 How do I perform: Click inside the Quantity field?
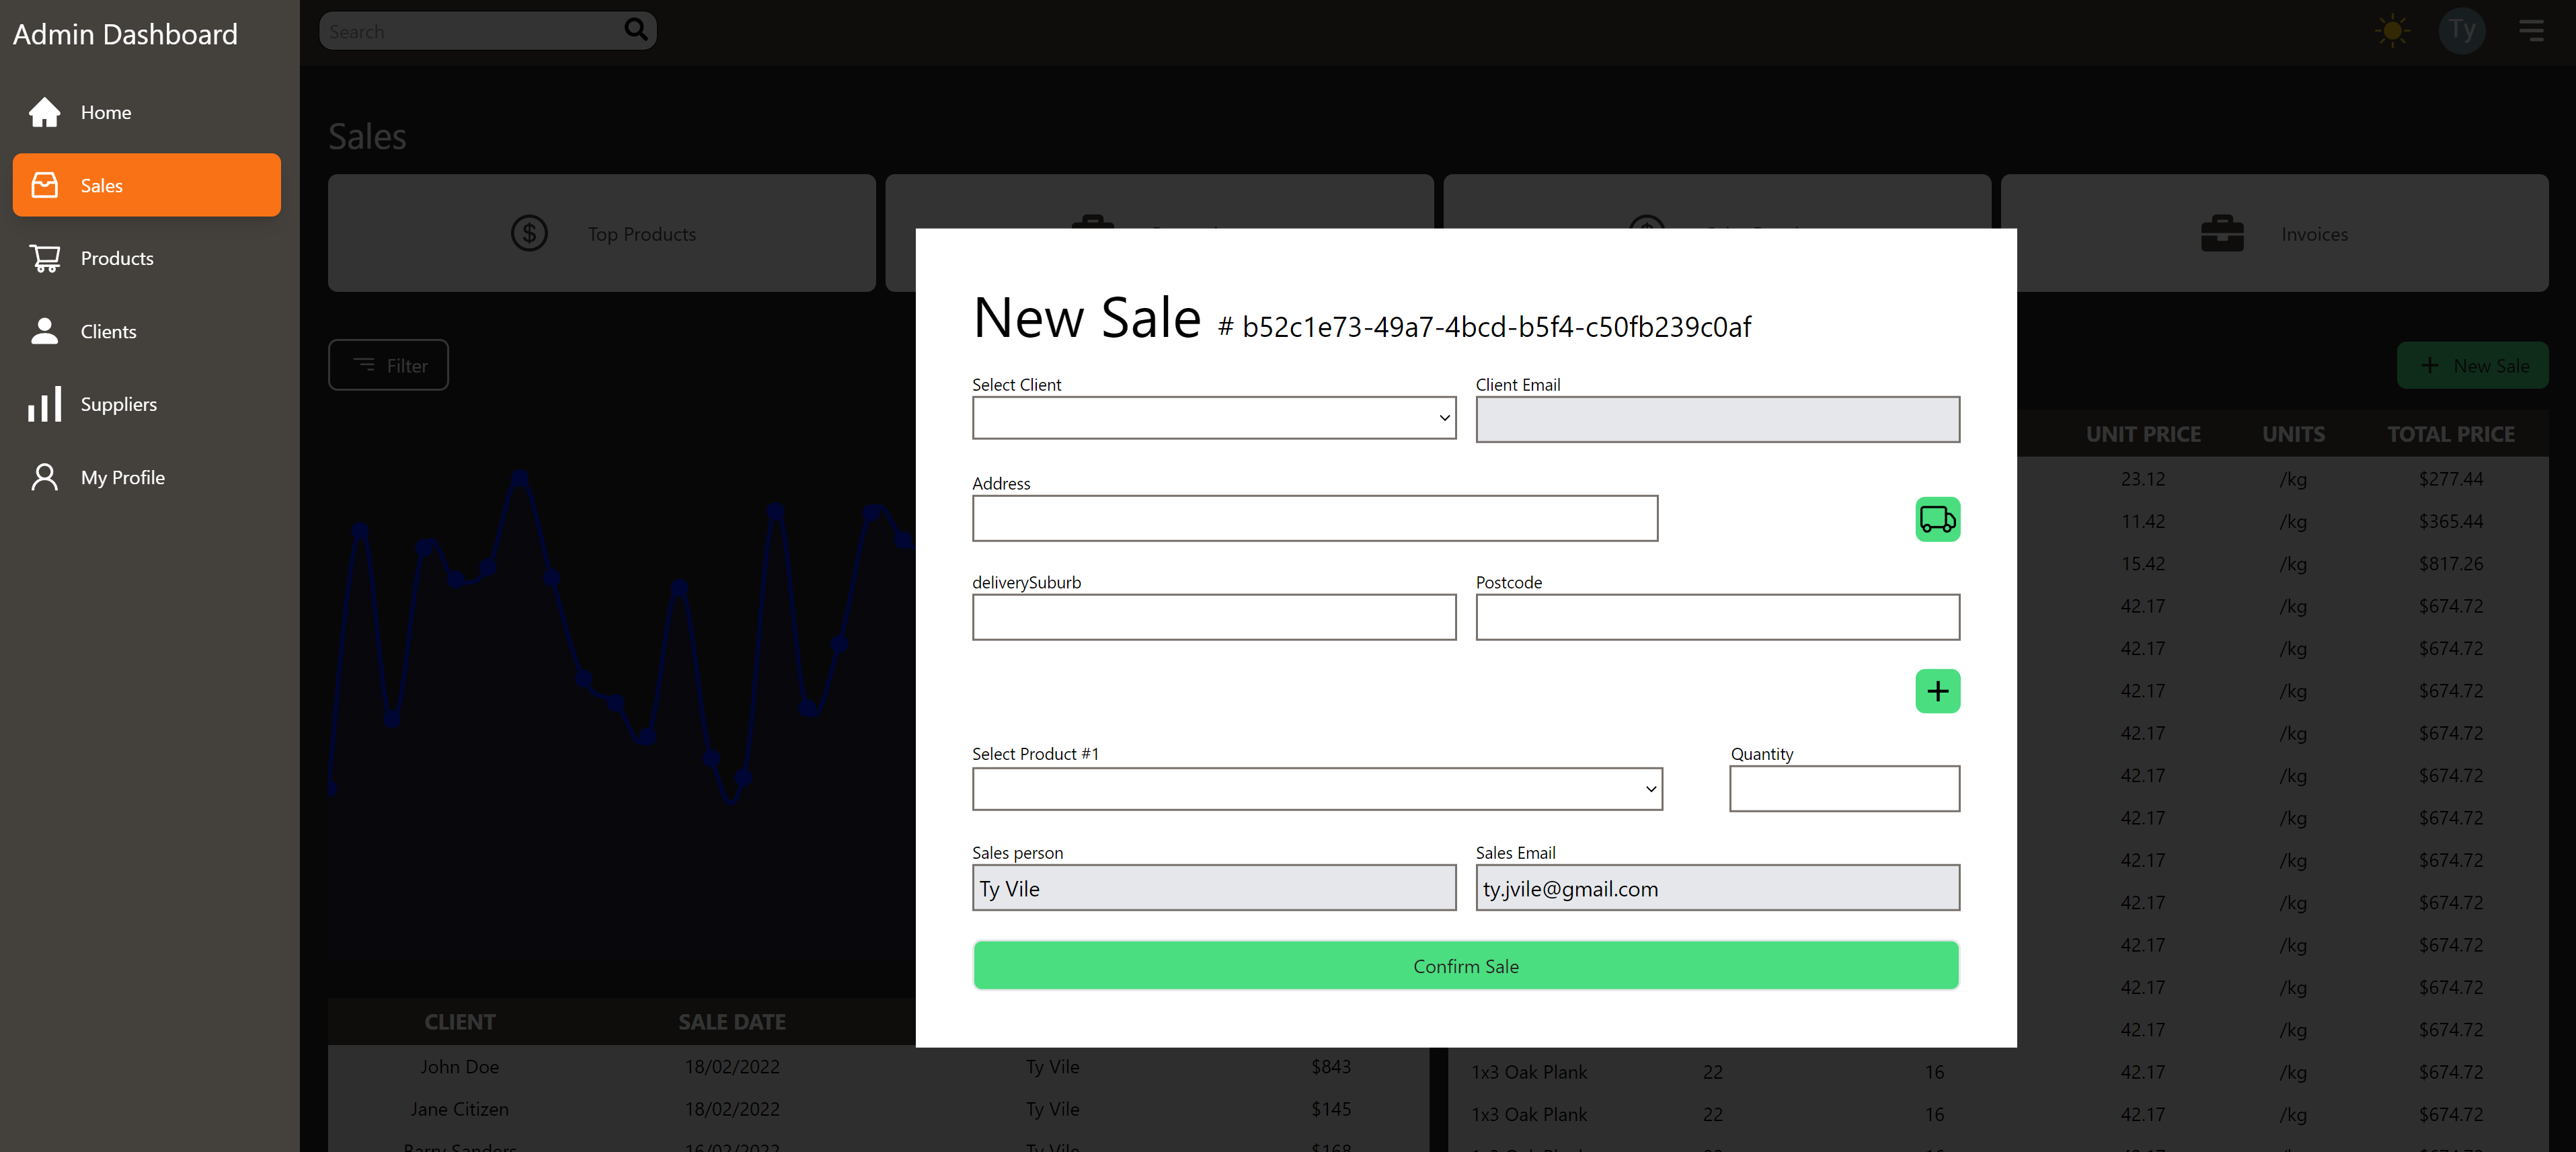click(x=1843, y=789)
